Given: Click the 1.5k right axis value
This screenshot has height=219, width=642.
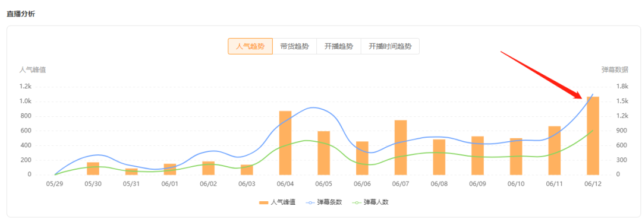Looking at the screenshot, I should pyautogui.click(x=622, y=101).
